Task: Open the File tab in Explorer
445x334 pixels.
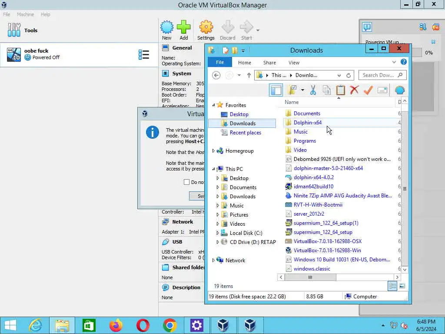Action: [x=220, y=62]
